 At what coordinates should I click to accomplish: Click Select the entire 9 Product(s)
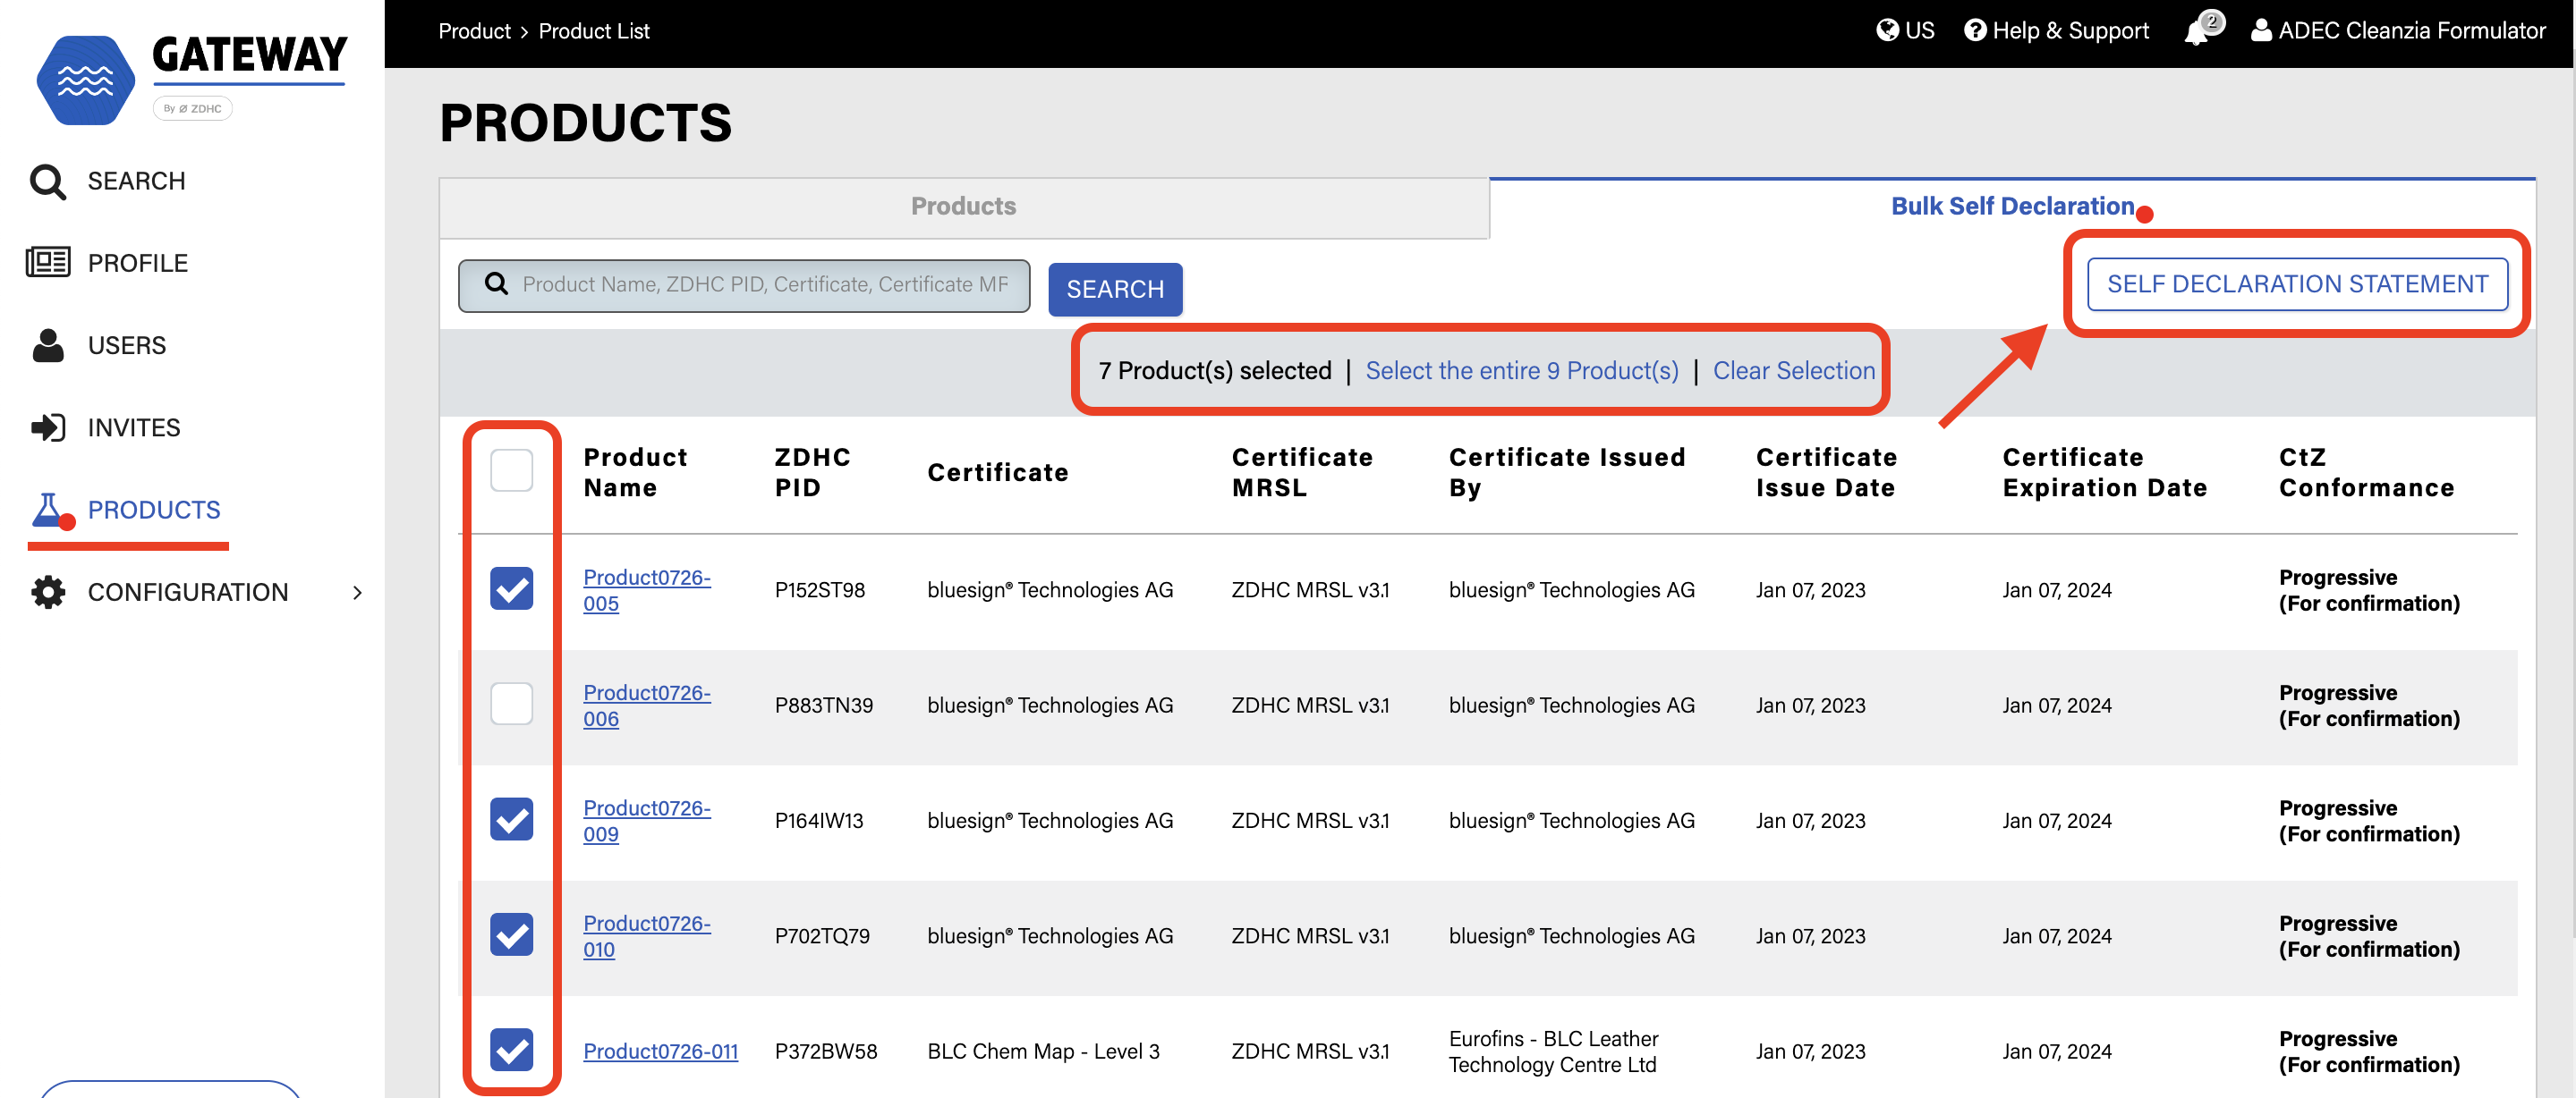1521,371
